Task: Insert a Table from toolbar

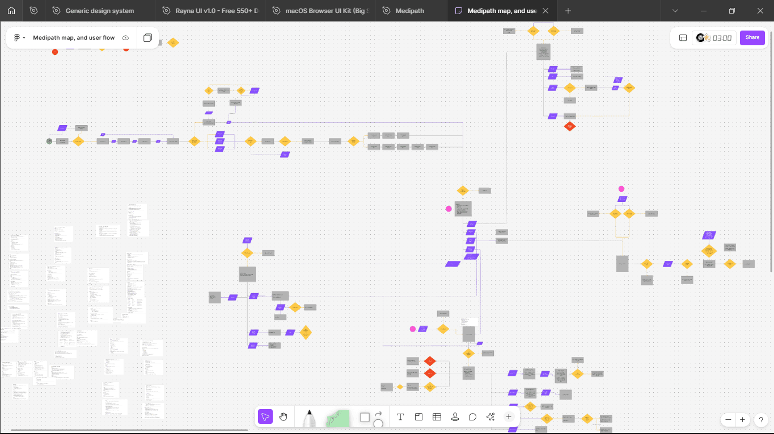Action: (437, 417)
